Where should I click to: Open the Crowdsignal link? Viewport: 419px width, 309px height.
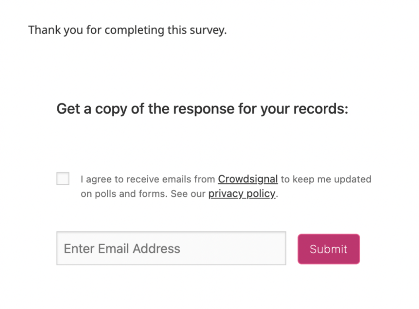click(247, 179)
